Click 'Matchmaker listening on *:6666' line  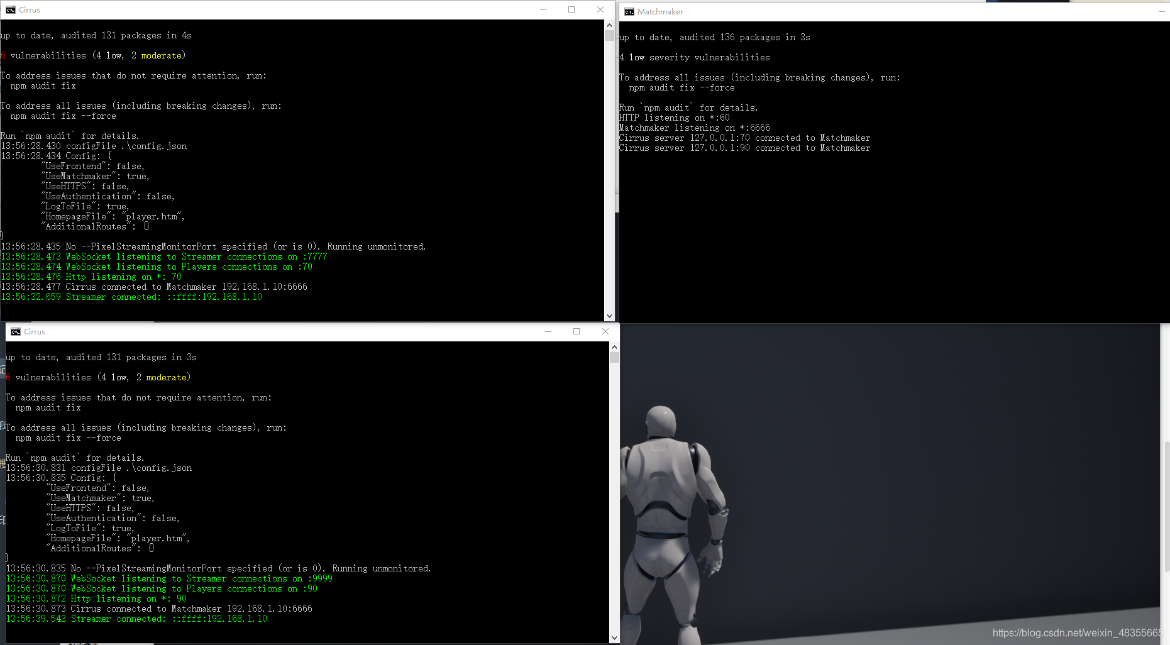tap(695, 128)
